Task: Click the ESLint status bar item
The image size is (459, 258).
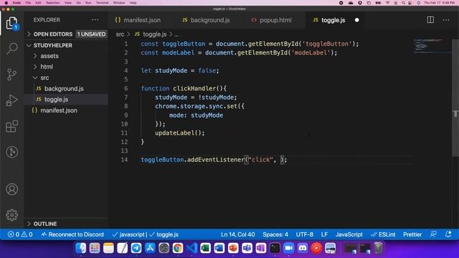Action: click(x=383, y=234)
